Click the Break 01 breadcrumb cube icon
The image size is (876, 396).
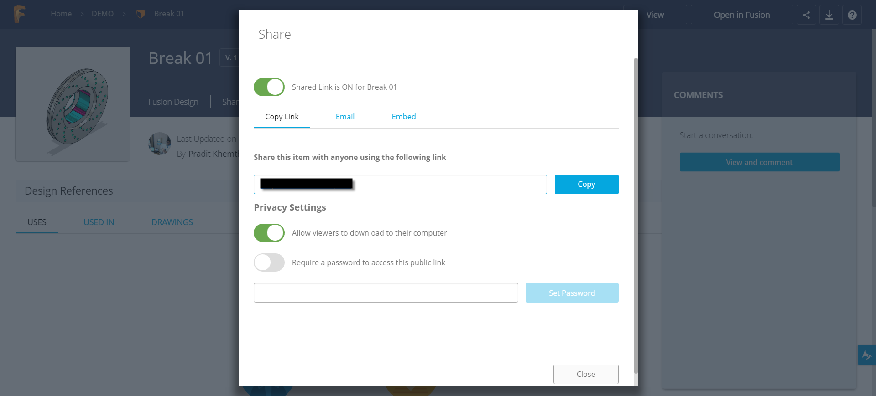tap(141, 14)
